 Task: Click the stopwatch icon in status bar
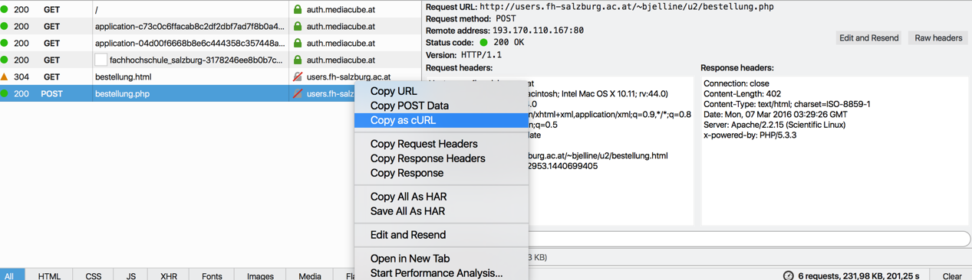click(789, 275)
